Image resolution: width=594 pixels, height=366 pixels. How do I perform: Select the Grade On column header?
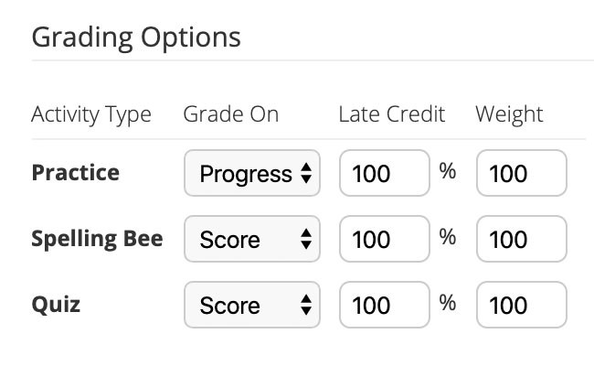pyautogui.click(x=231, y=114)
